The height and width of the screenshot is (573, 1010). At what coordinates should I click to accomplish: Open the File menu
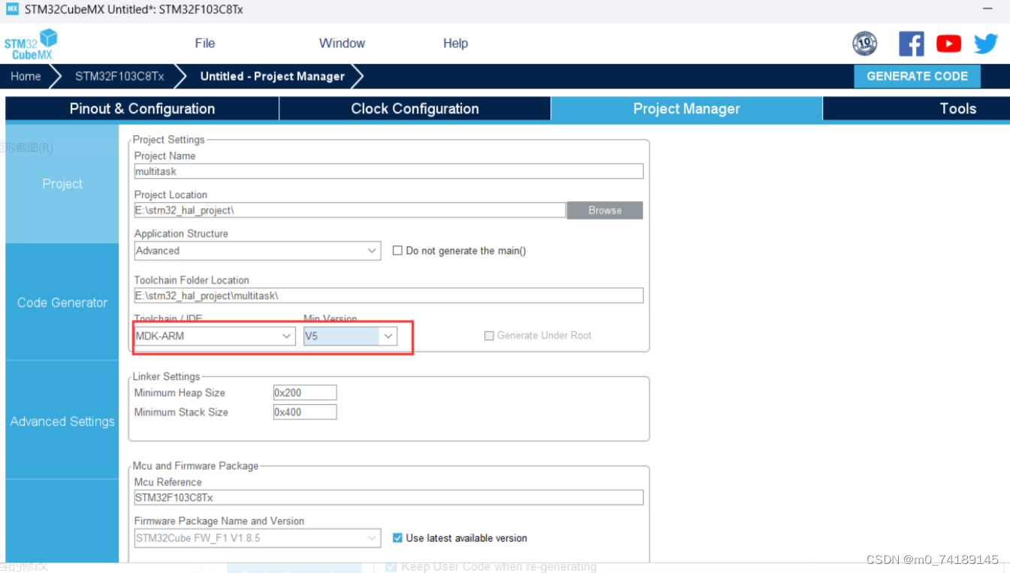[205, 44]
